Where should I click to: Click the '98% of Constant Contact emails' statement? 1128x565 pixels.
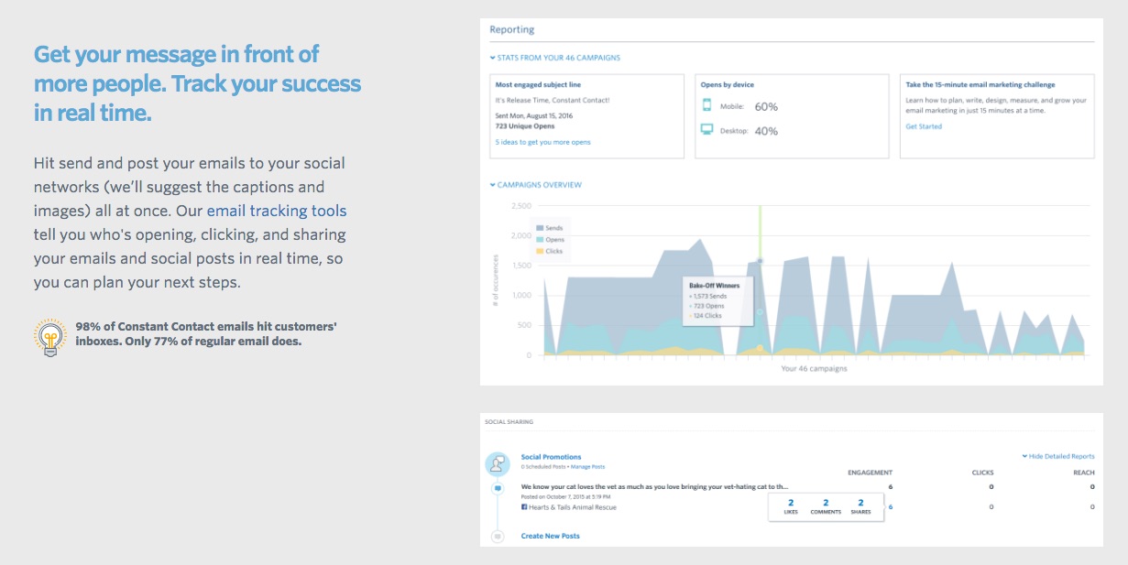207,333
